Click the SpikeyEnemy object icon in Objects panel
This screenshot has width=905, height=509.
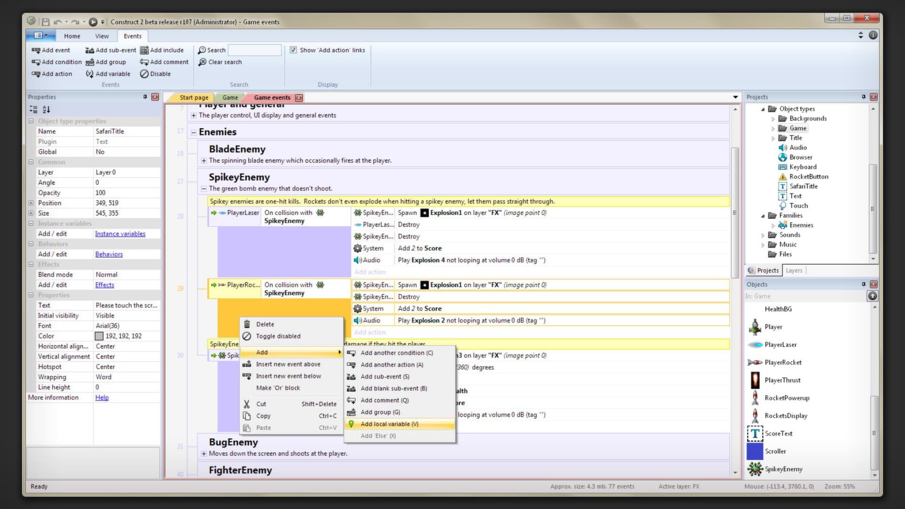tap(755, 468)
